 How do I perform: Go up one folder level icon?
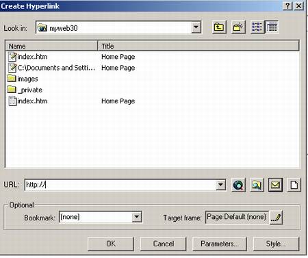(x=219, y=27)
